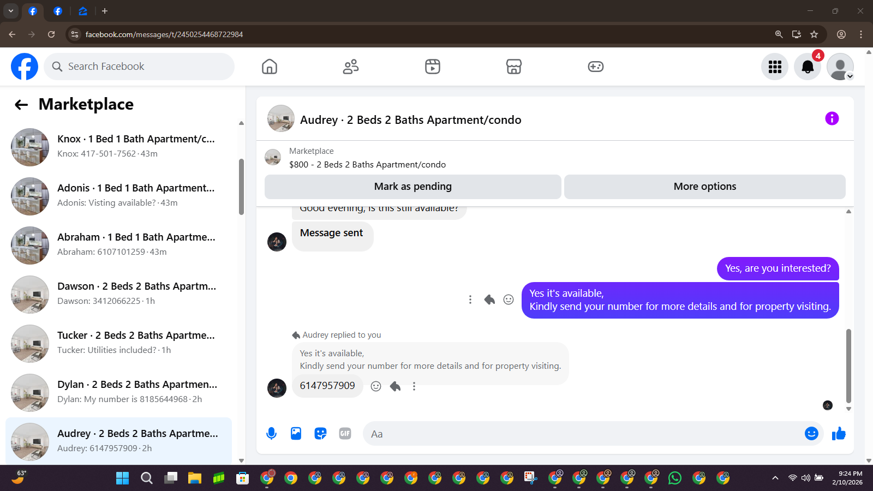The image size is (873, 491).
Task: Open Knox 1 Bed 1 Bath conversation
Action: (x=118, y=147)
